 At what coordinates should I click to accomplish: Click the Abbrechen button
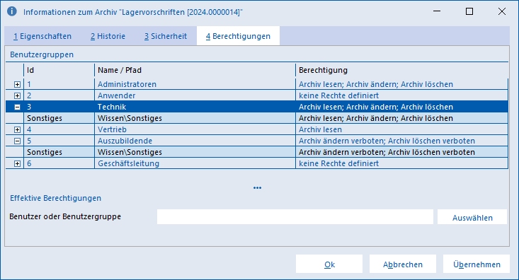click(403, 264)
